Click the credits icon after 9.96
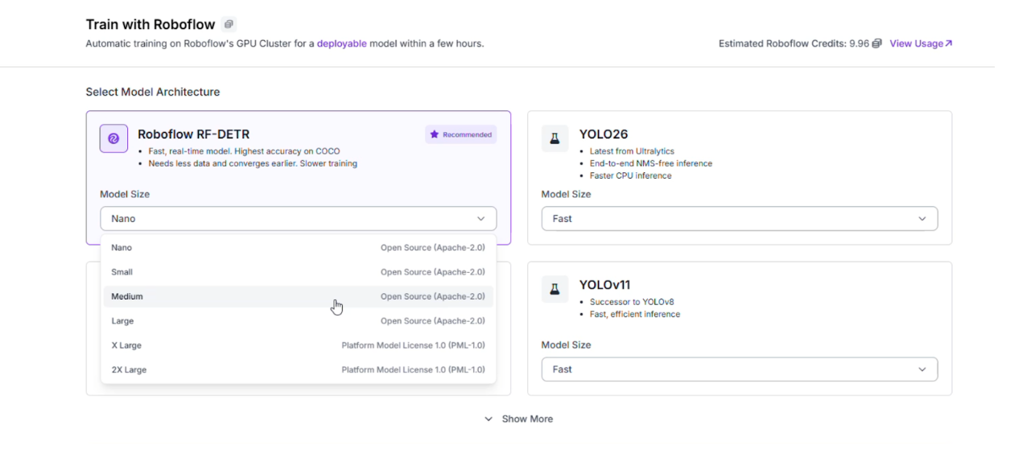The height and width of the screenshot is (454, 1035). (877, 43)
